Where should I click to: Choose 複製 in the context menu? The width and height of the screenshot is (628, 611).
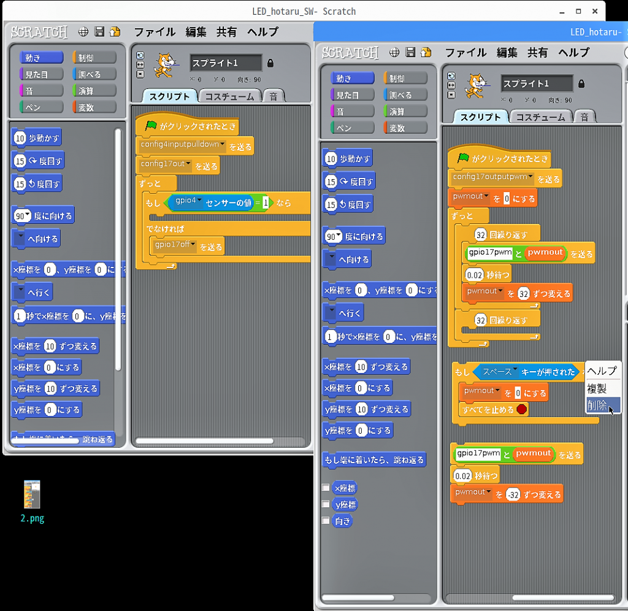tap(603, 388)
